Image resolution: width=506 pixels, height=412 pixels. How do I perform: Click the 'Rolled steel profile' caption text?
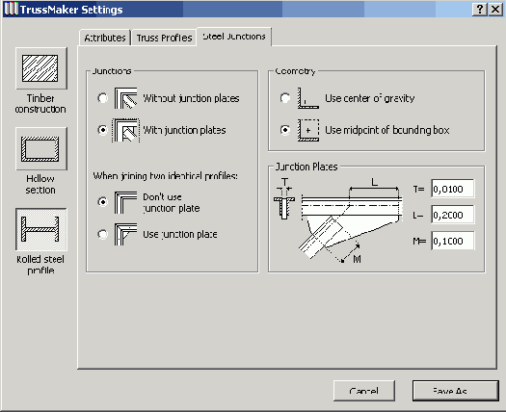[40, 265]
